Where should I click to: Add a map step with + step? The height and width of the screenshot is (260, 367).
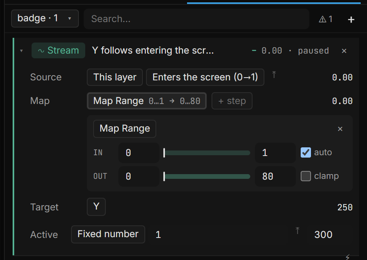[232, 101]
